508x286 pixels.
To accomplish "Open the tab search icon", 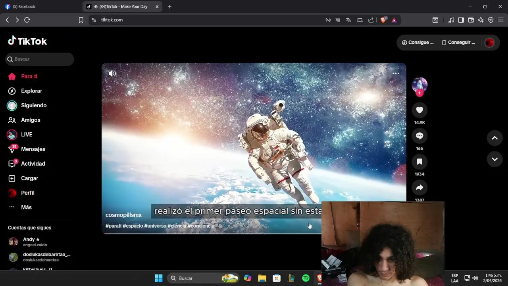I will click(435, 20).
